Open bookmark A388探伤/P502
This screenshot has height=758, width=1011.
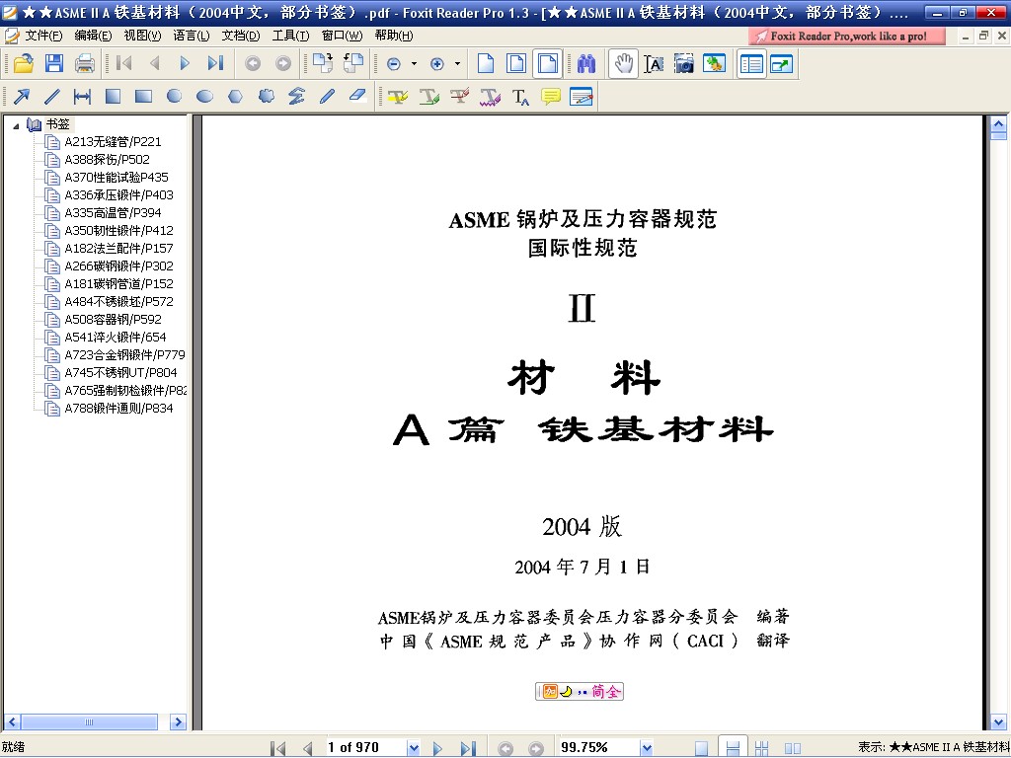[107, 159]
